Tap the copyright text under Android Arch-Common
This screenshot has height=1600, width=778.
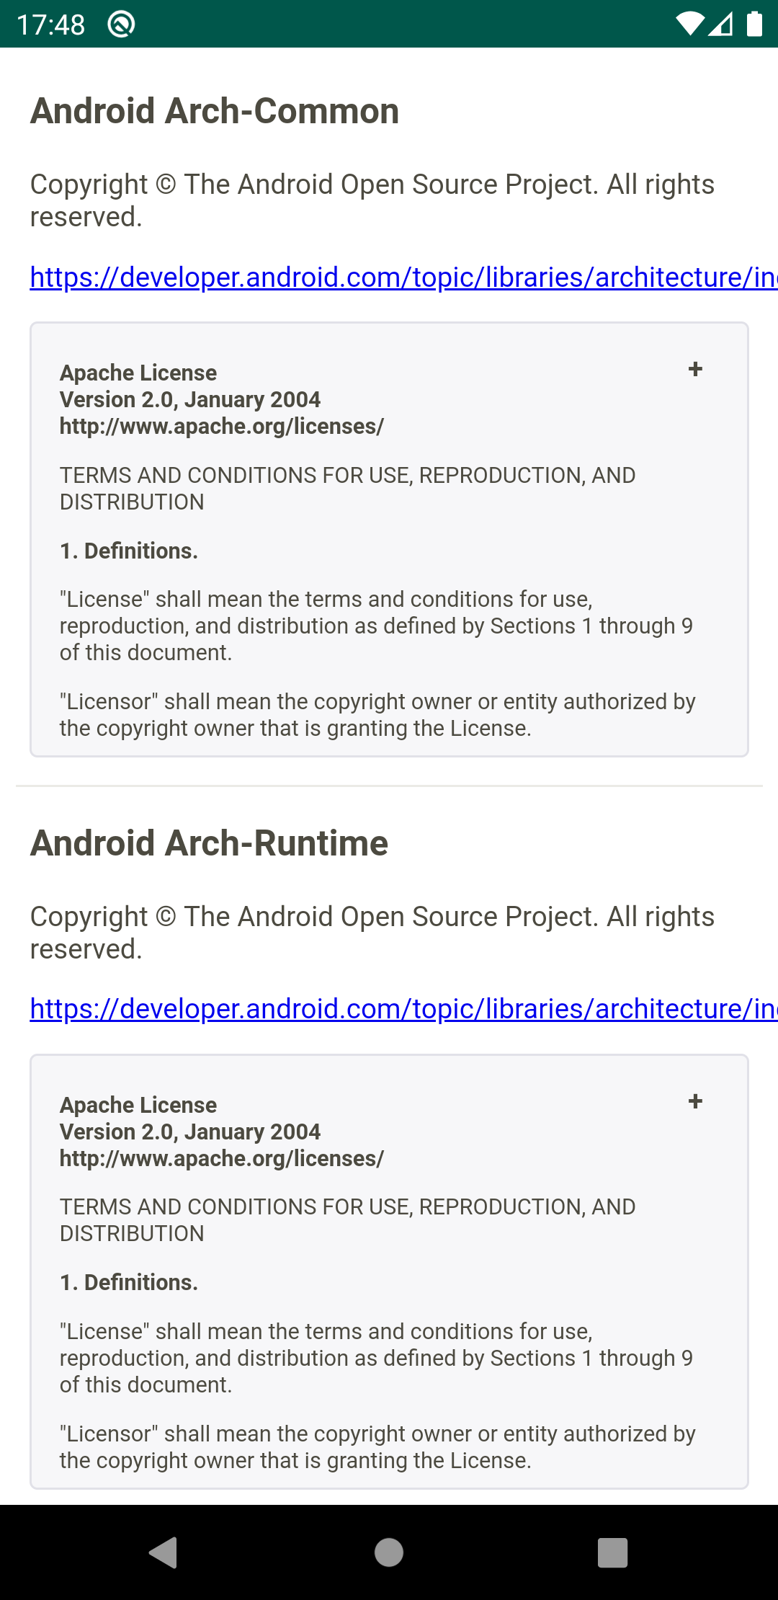(x=372, y=200)
